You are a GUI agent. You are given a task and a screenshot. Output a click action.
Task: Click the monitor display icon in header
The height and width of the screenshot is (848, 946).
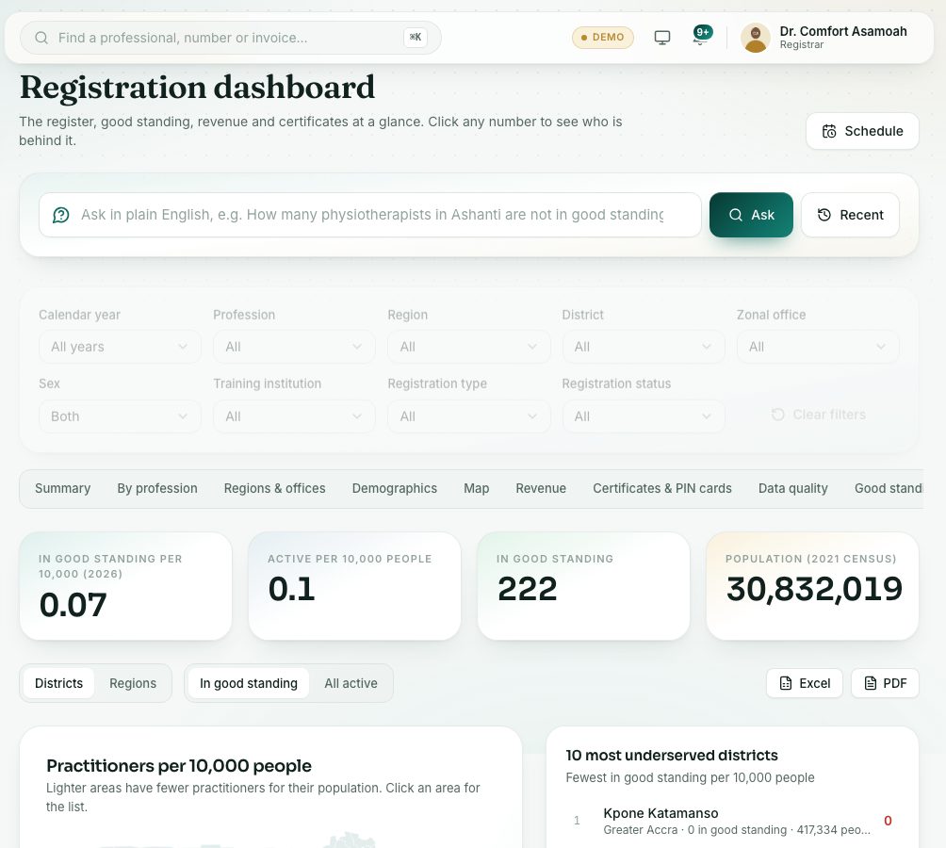click(x=661, y=38)
